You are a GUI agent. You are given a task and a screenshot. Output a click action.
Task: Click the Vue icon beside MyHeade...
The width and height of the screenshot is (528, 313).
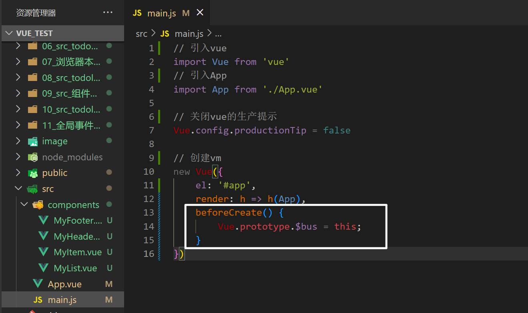[x=44, y=236]
